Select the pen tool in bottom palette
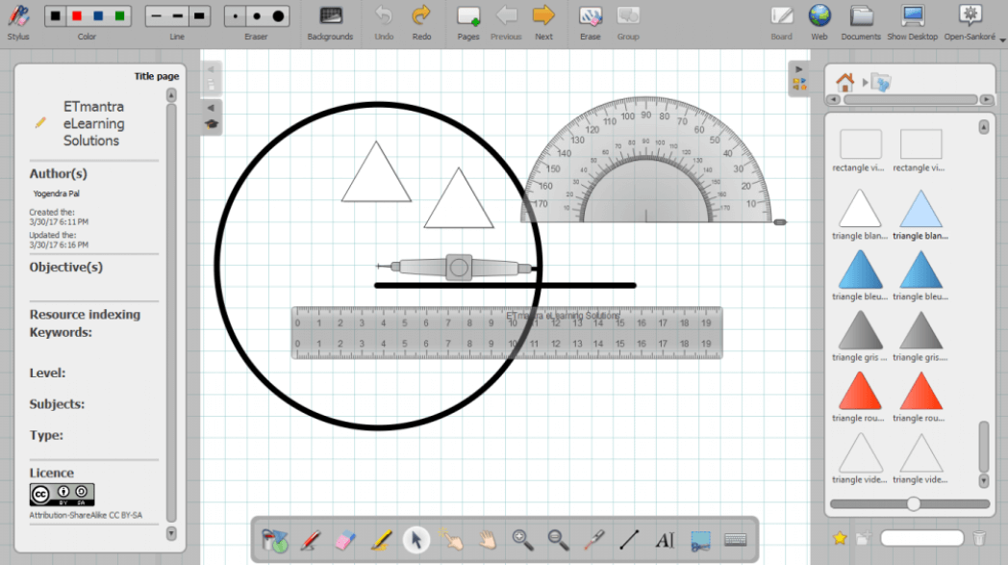Viewport: 1008px width, 565px height. pos(311,540)
